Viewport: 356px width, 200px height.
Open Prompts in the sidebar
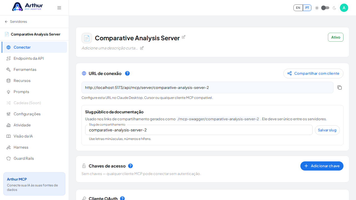click(x=34, y=92)
